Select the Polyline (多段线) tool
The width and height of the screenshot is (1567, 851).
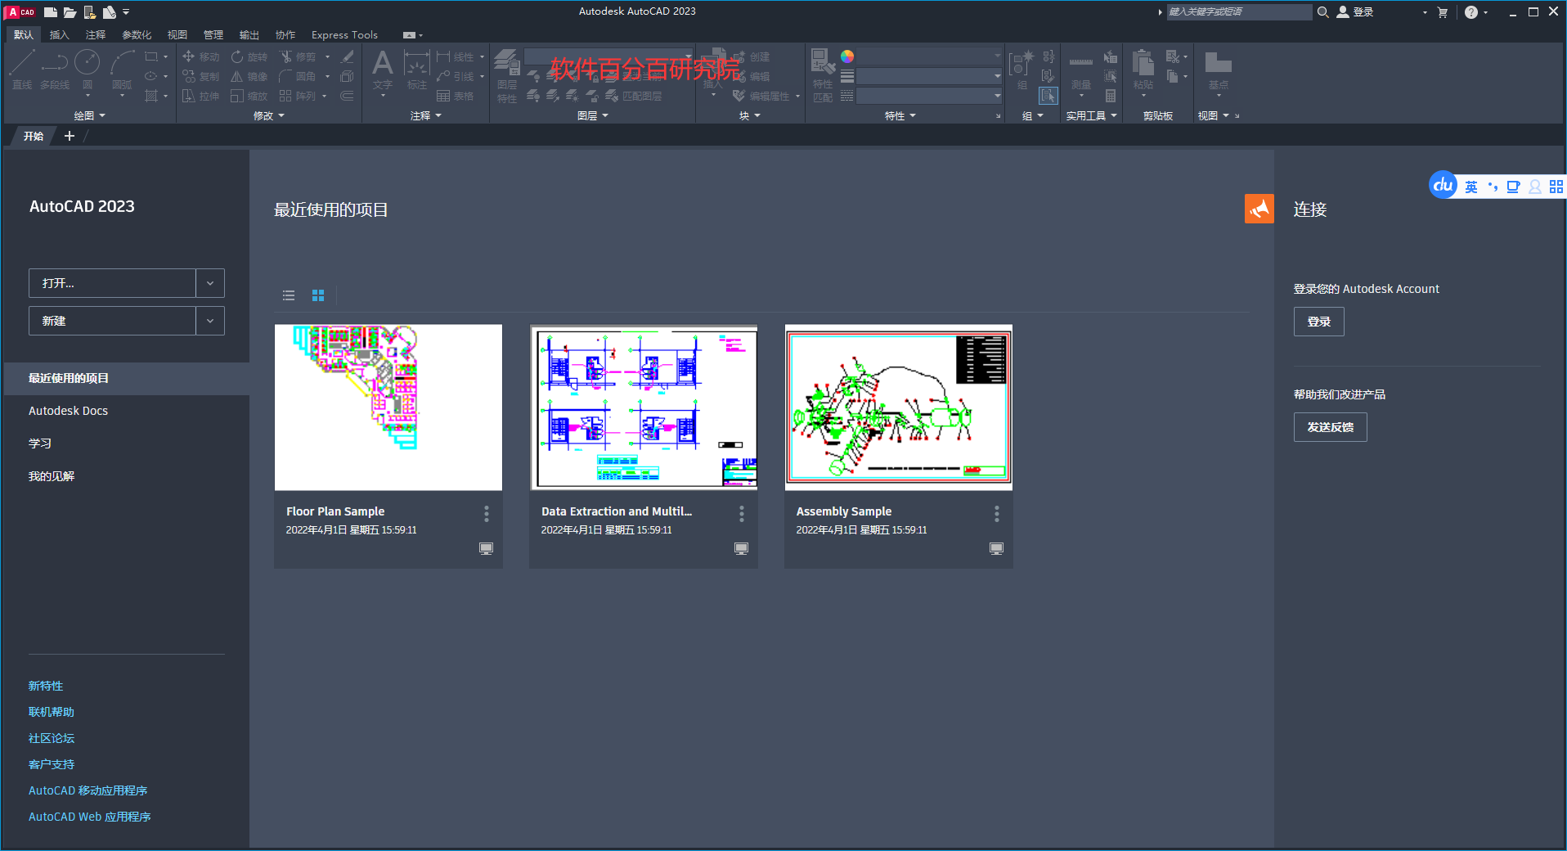click(x=55, y=70)
